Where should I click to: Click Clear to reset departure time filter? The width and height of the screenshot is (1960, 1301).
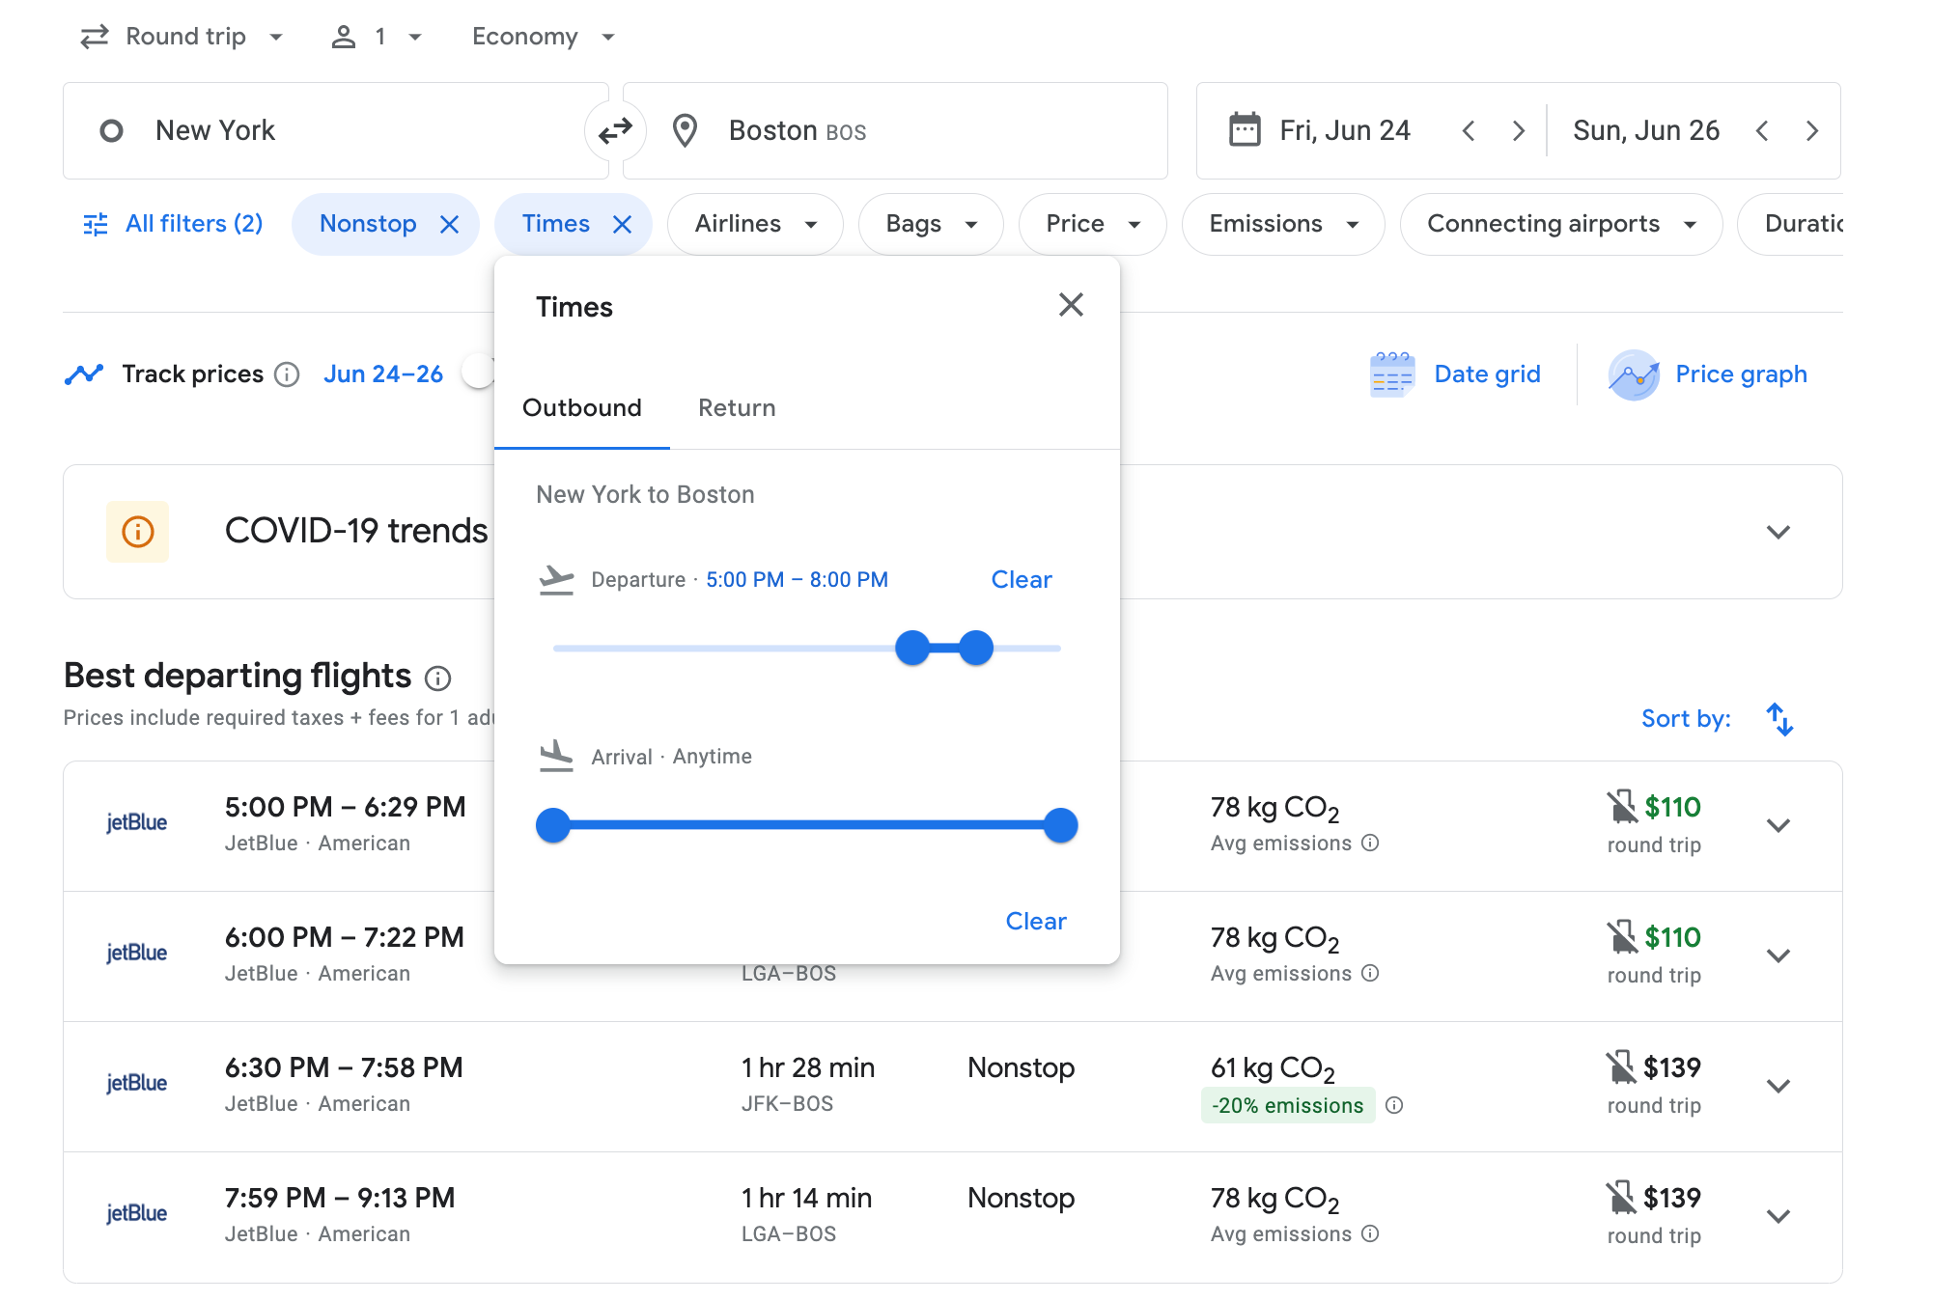click(x=1021, y=578)
